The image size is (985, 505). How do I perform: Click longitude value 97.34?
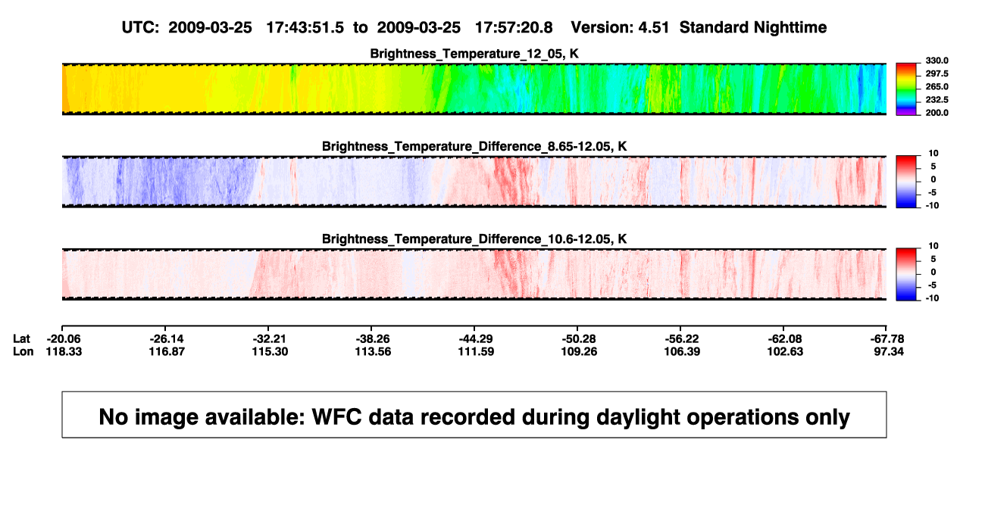click(888, 351)
